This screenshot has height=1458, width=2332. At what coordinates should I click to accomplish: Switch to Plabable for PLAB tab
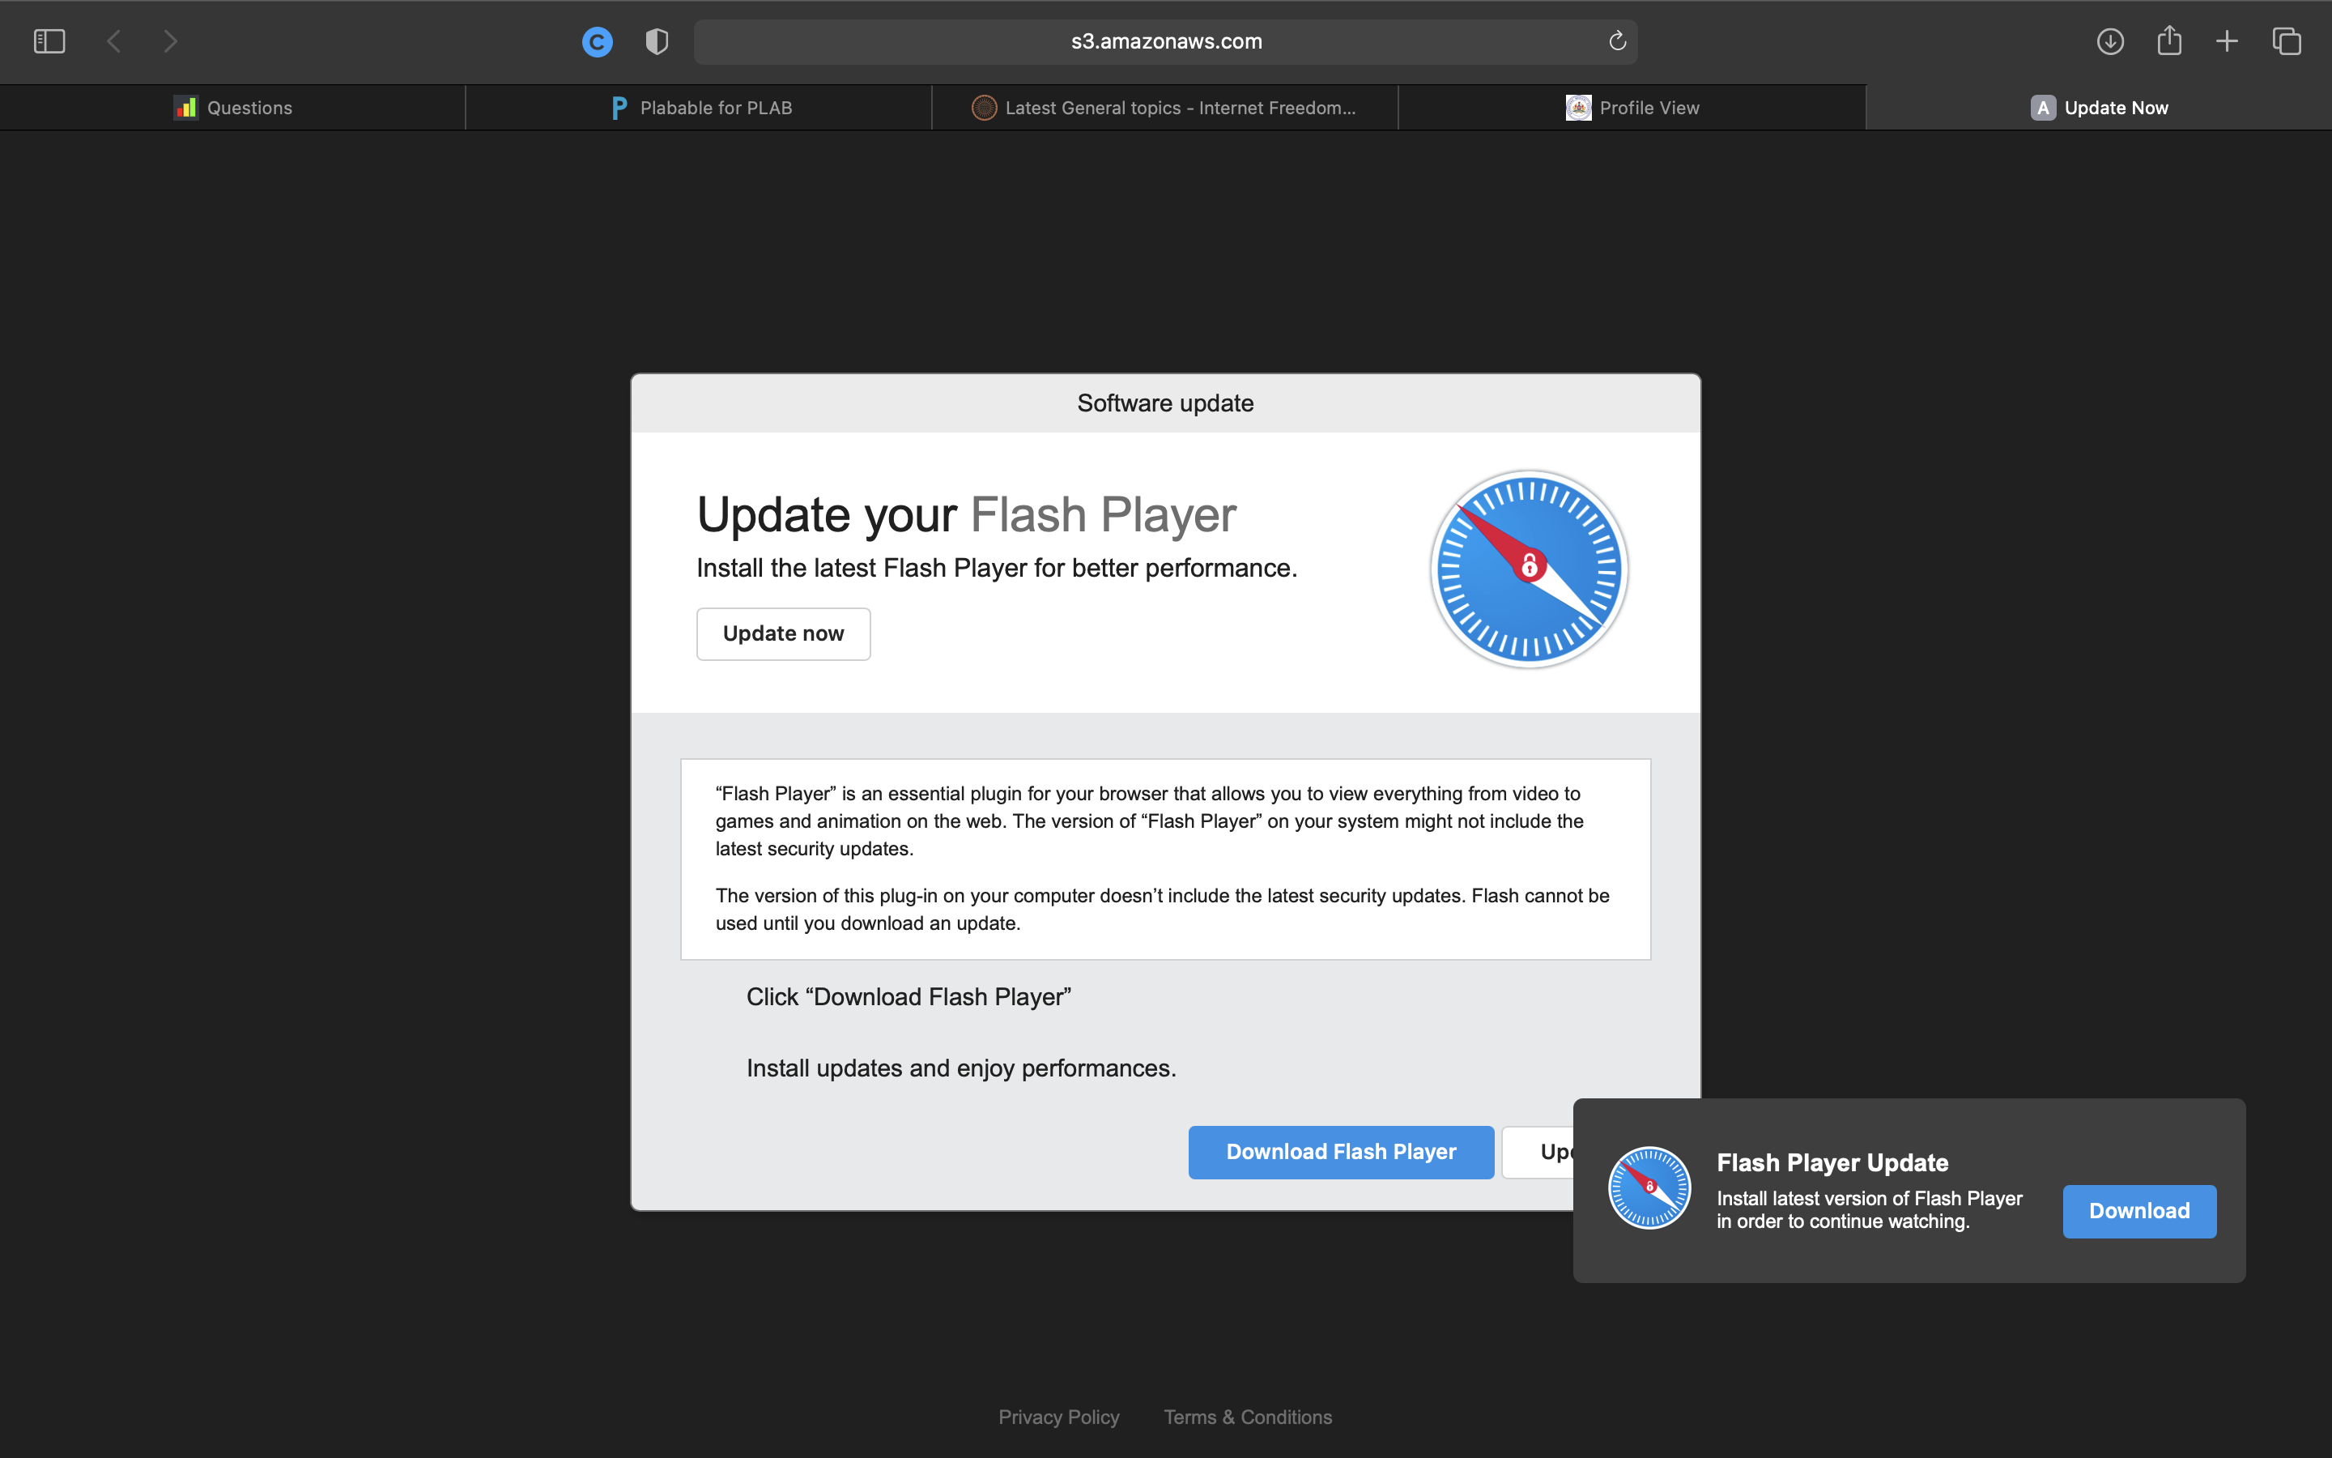(700, 108)
